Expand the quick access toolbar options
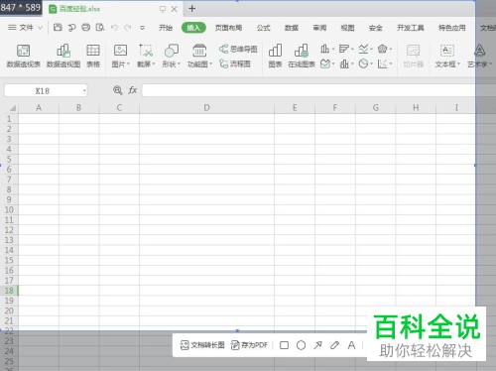 click(x=142, y=28)
